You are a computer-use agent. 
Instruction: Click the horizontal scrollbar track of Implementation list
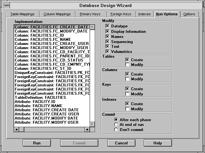click(51, 129)
